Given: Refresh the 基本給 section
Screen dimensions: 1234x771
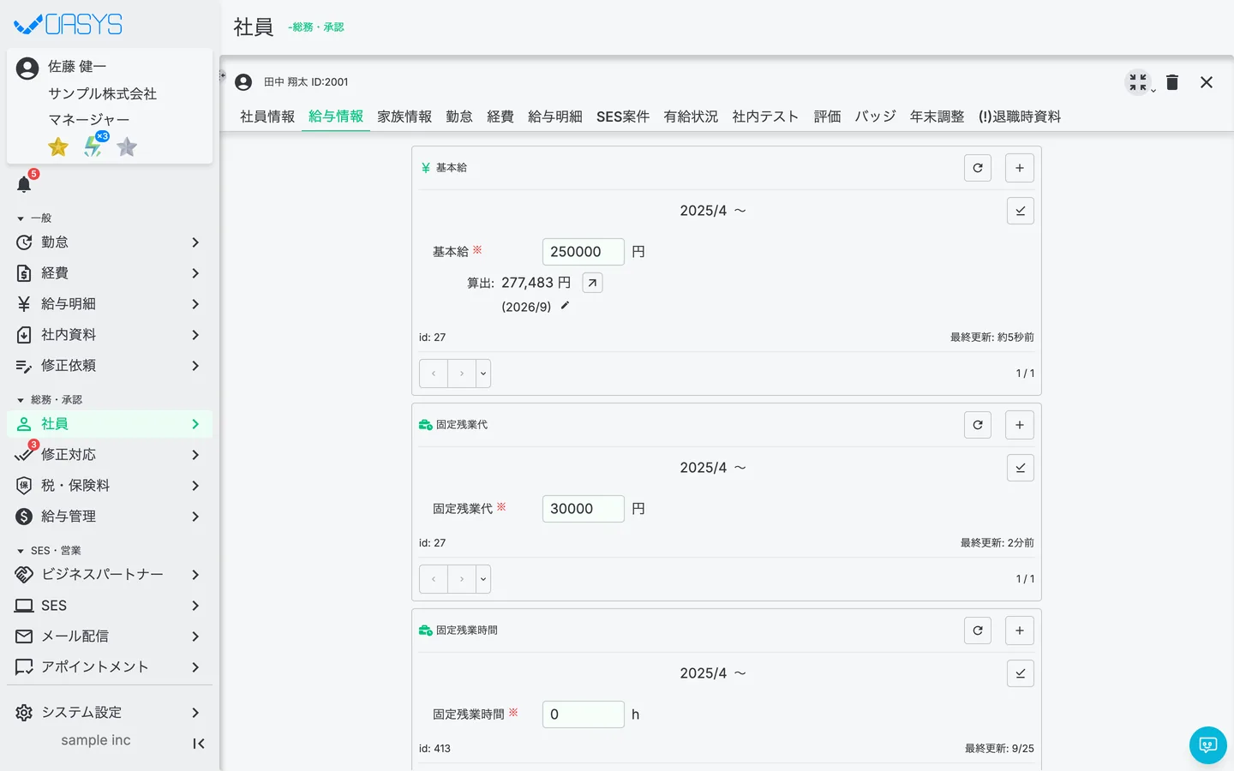Looking at the screenshot, I should 978,168.
